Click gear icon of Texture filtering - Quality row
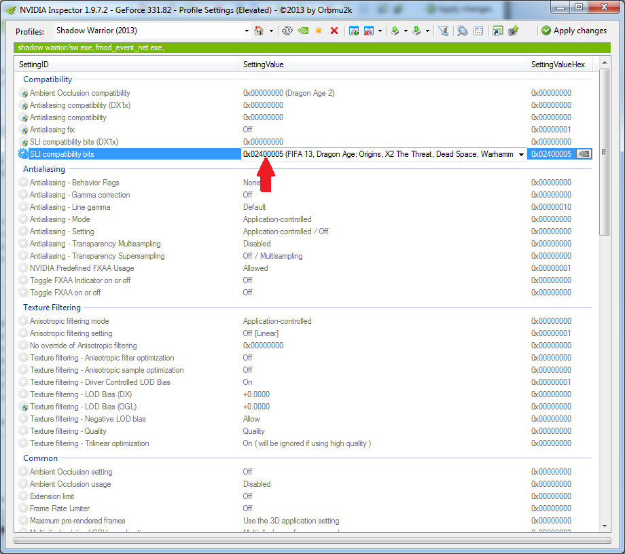 [x=24, y=431]
